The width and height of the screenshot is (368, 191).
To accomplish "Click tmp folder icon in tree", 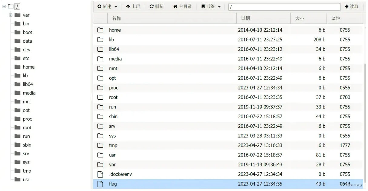I will 18,171.
